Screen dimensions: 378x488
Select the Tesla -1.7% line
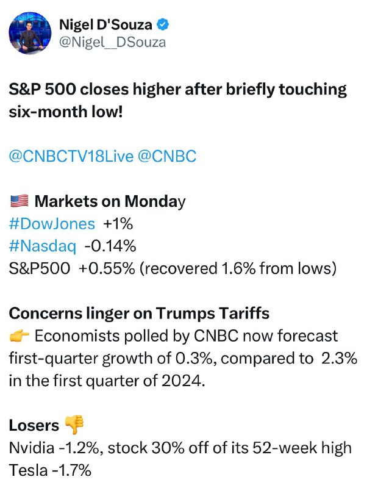point(50,470)
